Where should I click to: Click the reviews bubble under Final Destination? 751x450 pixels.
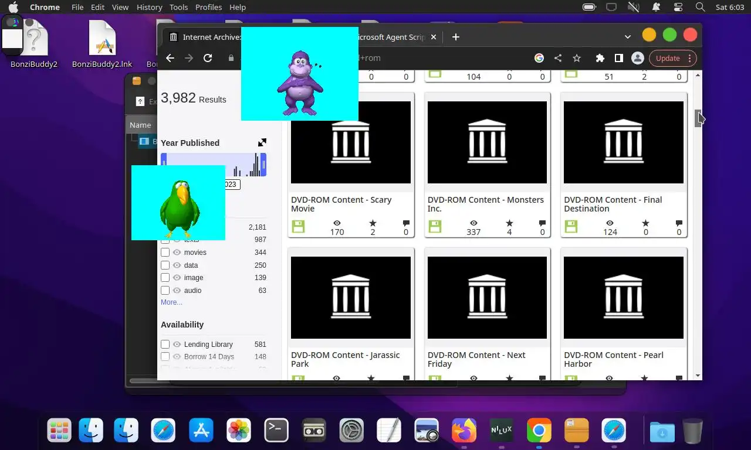click(x=679, y=223)
